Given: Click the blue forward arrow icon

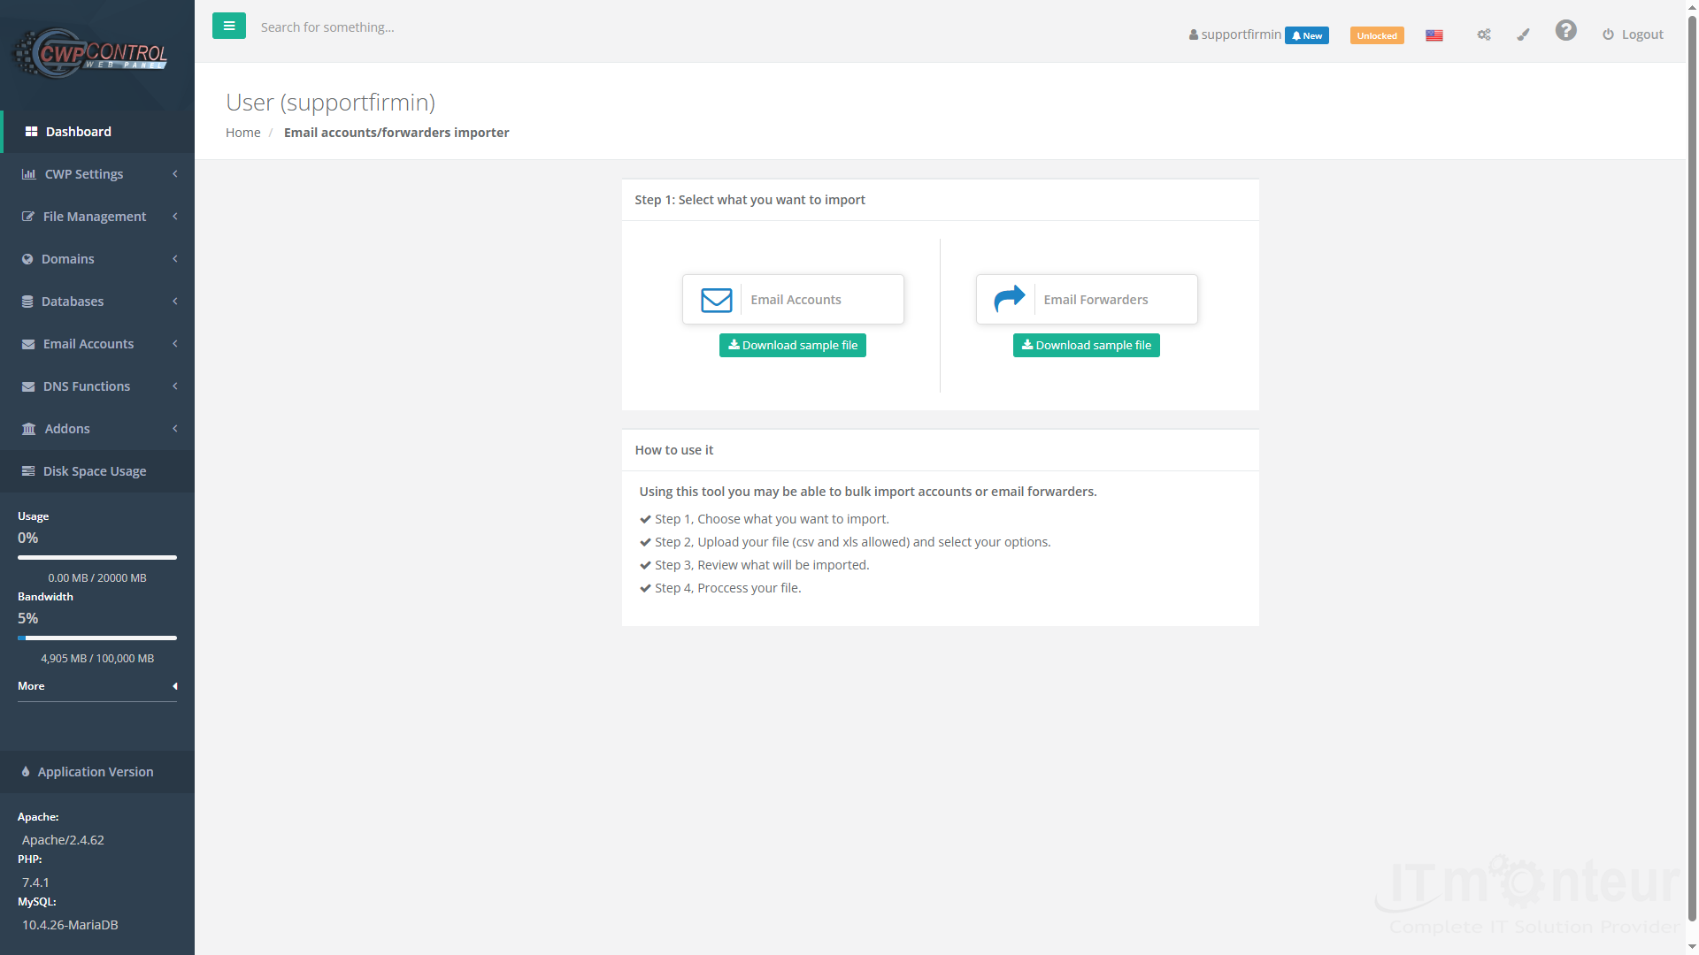Looking at the screenshot, I should [x=1010, y=299].
